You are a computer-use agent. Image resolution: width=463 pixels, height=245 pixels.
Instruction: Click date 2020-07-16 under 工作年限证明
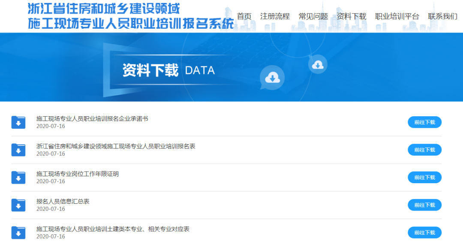coord(51,181)
